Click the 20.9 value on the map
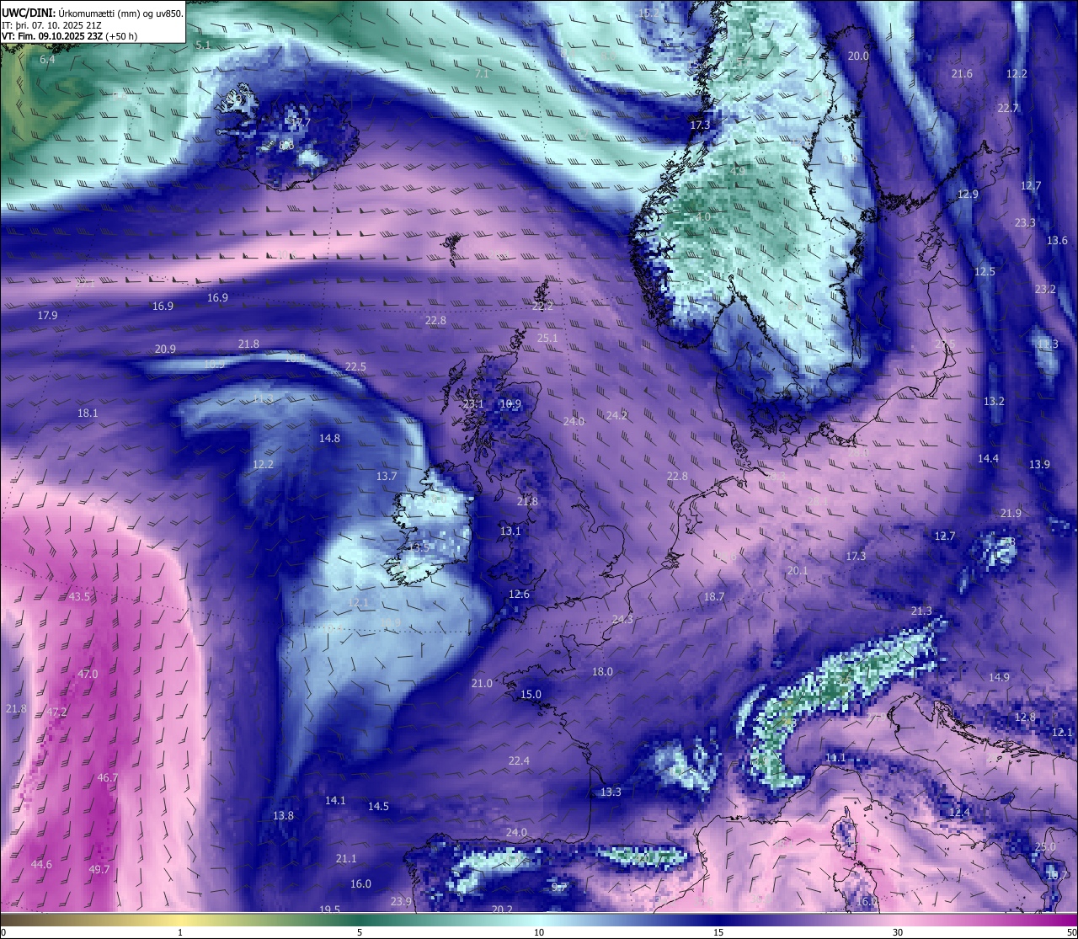The height and width of the screenshot is (939, 1078). pos(165,349)
